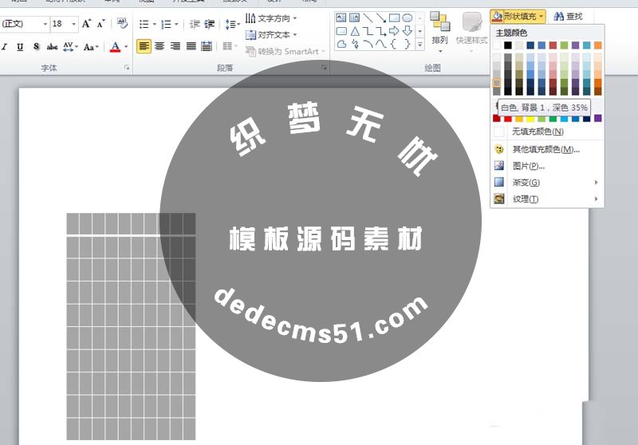The height and width of the screenshot is (445, 638).
Task: Pick the purple standard color swatch
Action: click(597, 118)
